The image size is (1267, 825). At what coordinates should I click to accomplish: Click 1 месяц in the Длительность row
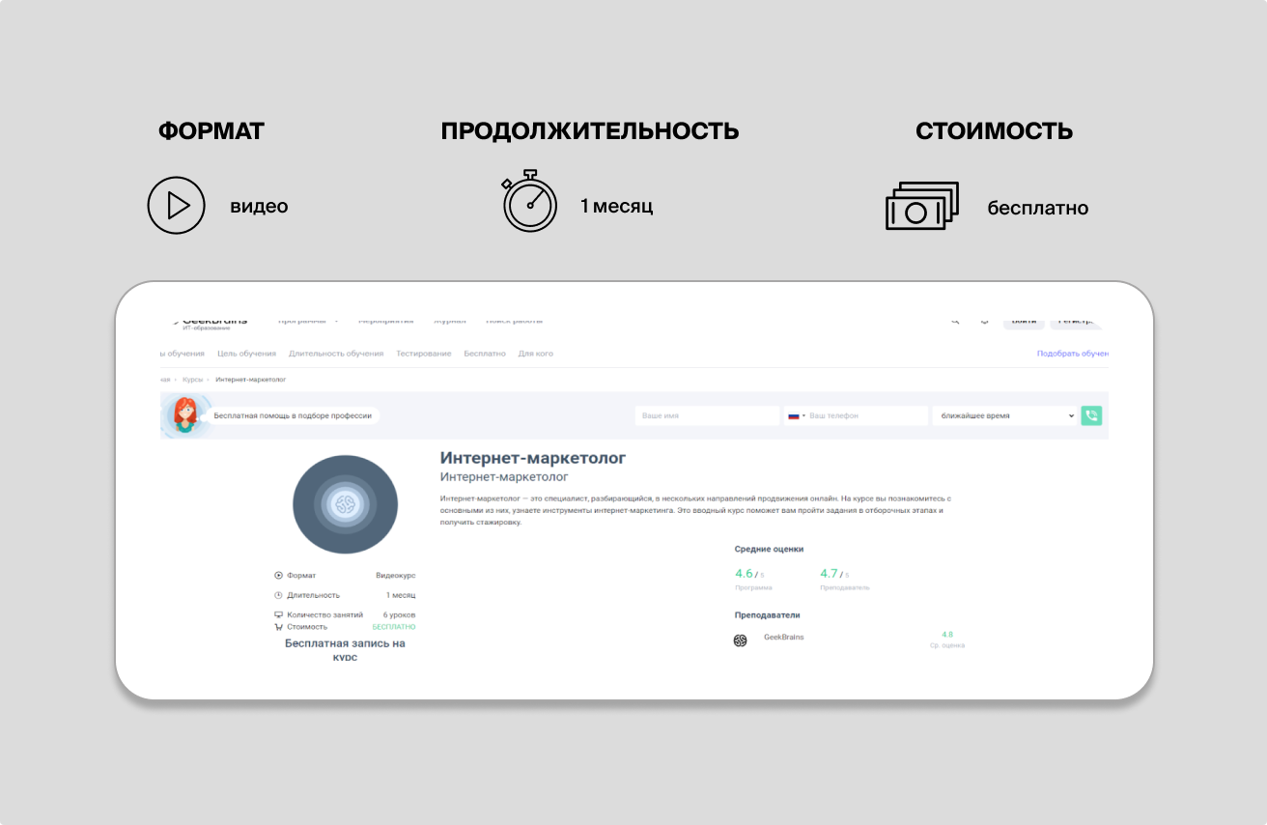[401, 595]
